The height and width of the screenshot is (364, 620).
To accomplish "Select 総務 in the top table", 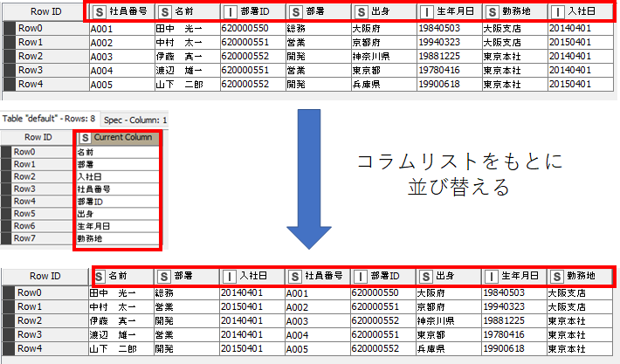I will pyautogui.click(x=319, y=29).
